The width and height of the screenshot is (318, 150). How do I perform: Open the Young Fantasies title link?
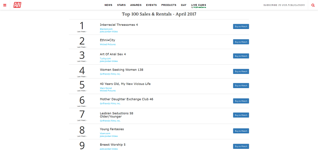click(112, 129)
